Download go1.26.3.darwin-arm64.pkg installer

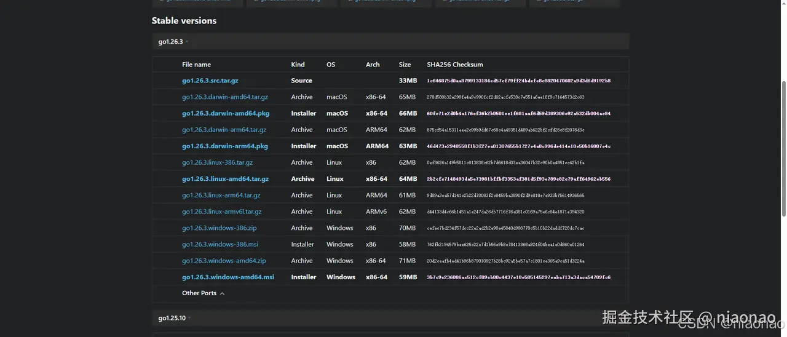[225, 146]
